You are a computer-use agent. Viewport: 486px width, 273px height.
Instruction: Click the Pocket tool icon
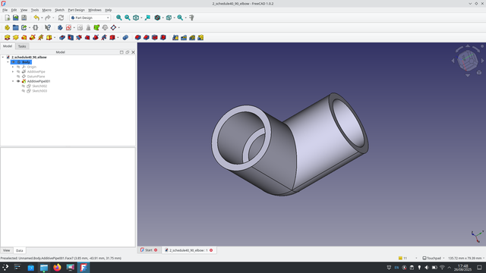[62, 37]
